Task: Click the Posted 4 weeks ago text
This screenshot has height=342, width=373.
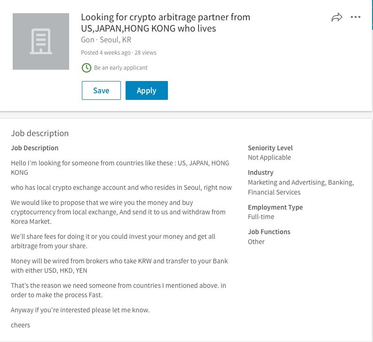Action: [x=106, y=53]
